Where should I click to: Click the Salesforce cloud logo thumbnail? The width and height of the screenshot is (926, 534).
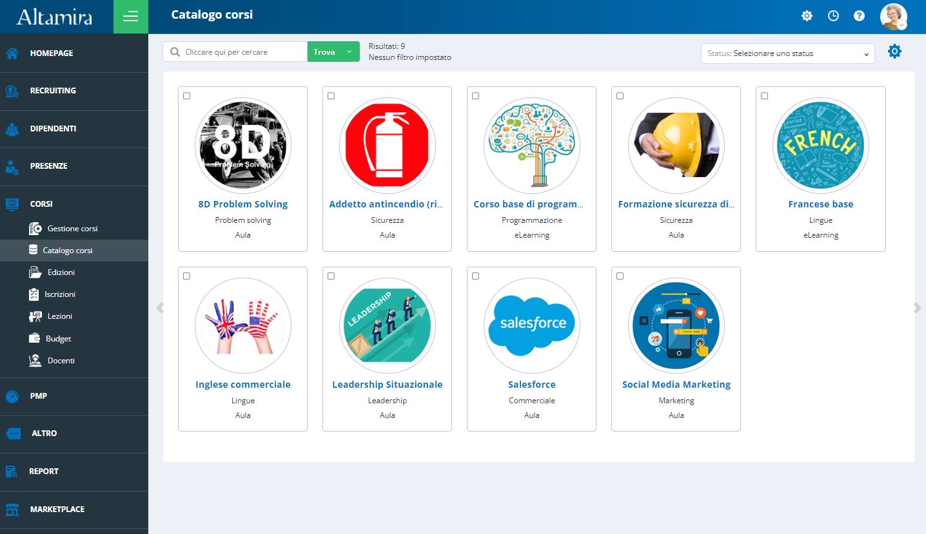coord(532,325)
